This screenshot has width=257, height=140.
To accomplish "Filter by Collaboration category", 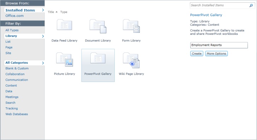I will 15,74.
